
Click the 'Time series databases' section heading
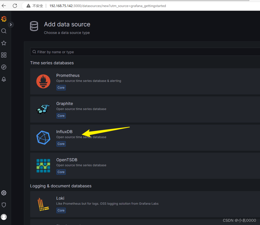(x=52, y=63)
